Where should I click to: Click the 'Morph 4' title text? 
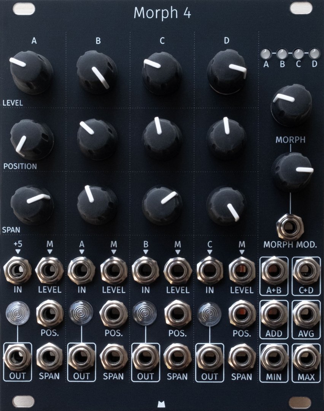pyautogui.click(x=162, y=13)
